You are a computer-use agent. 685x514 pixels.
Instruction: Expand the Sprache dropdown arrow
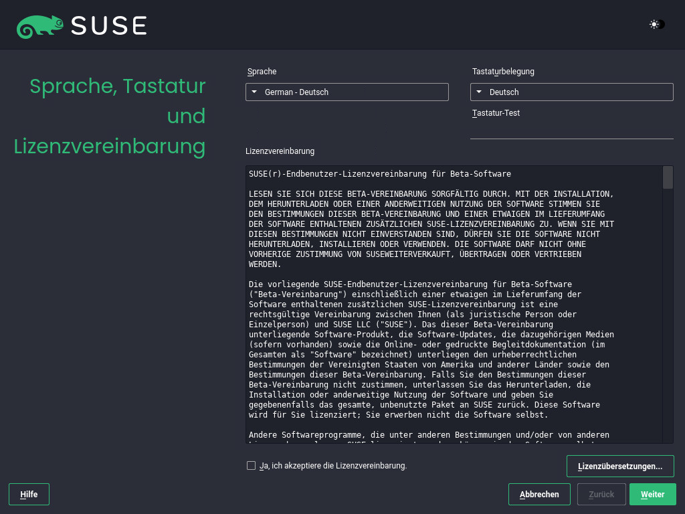[255, 92]
